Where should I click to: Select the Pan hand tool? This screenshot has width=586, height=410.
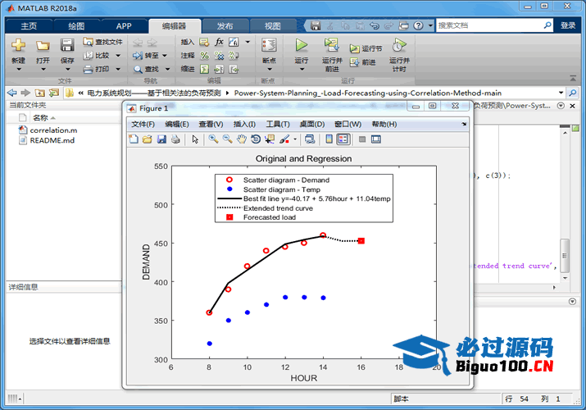(x=242, y=139)
